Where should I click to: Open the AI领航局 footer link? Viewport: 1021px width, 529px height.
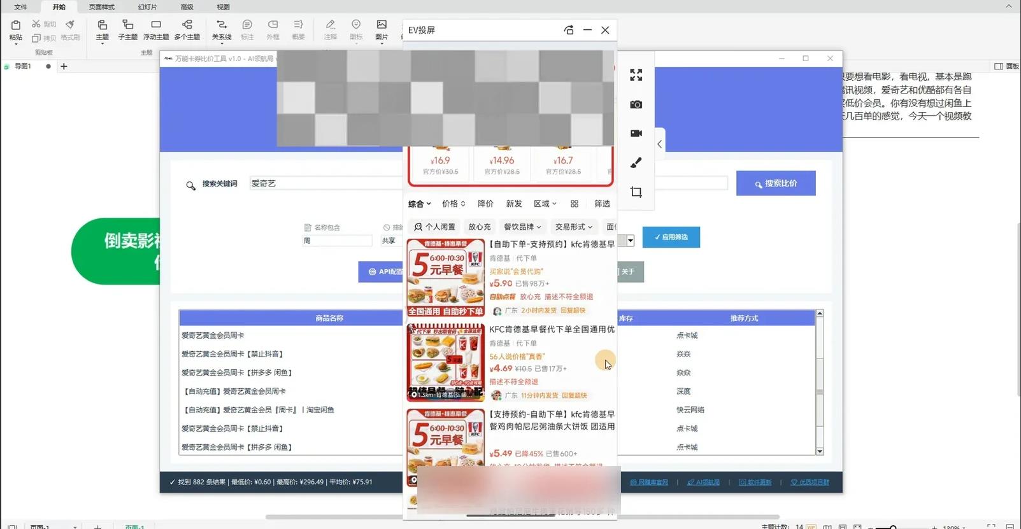click(x=703, y=483)
